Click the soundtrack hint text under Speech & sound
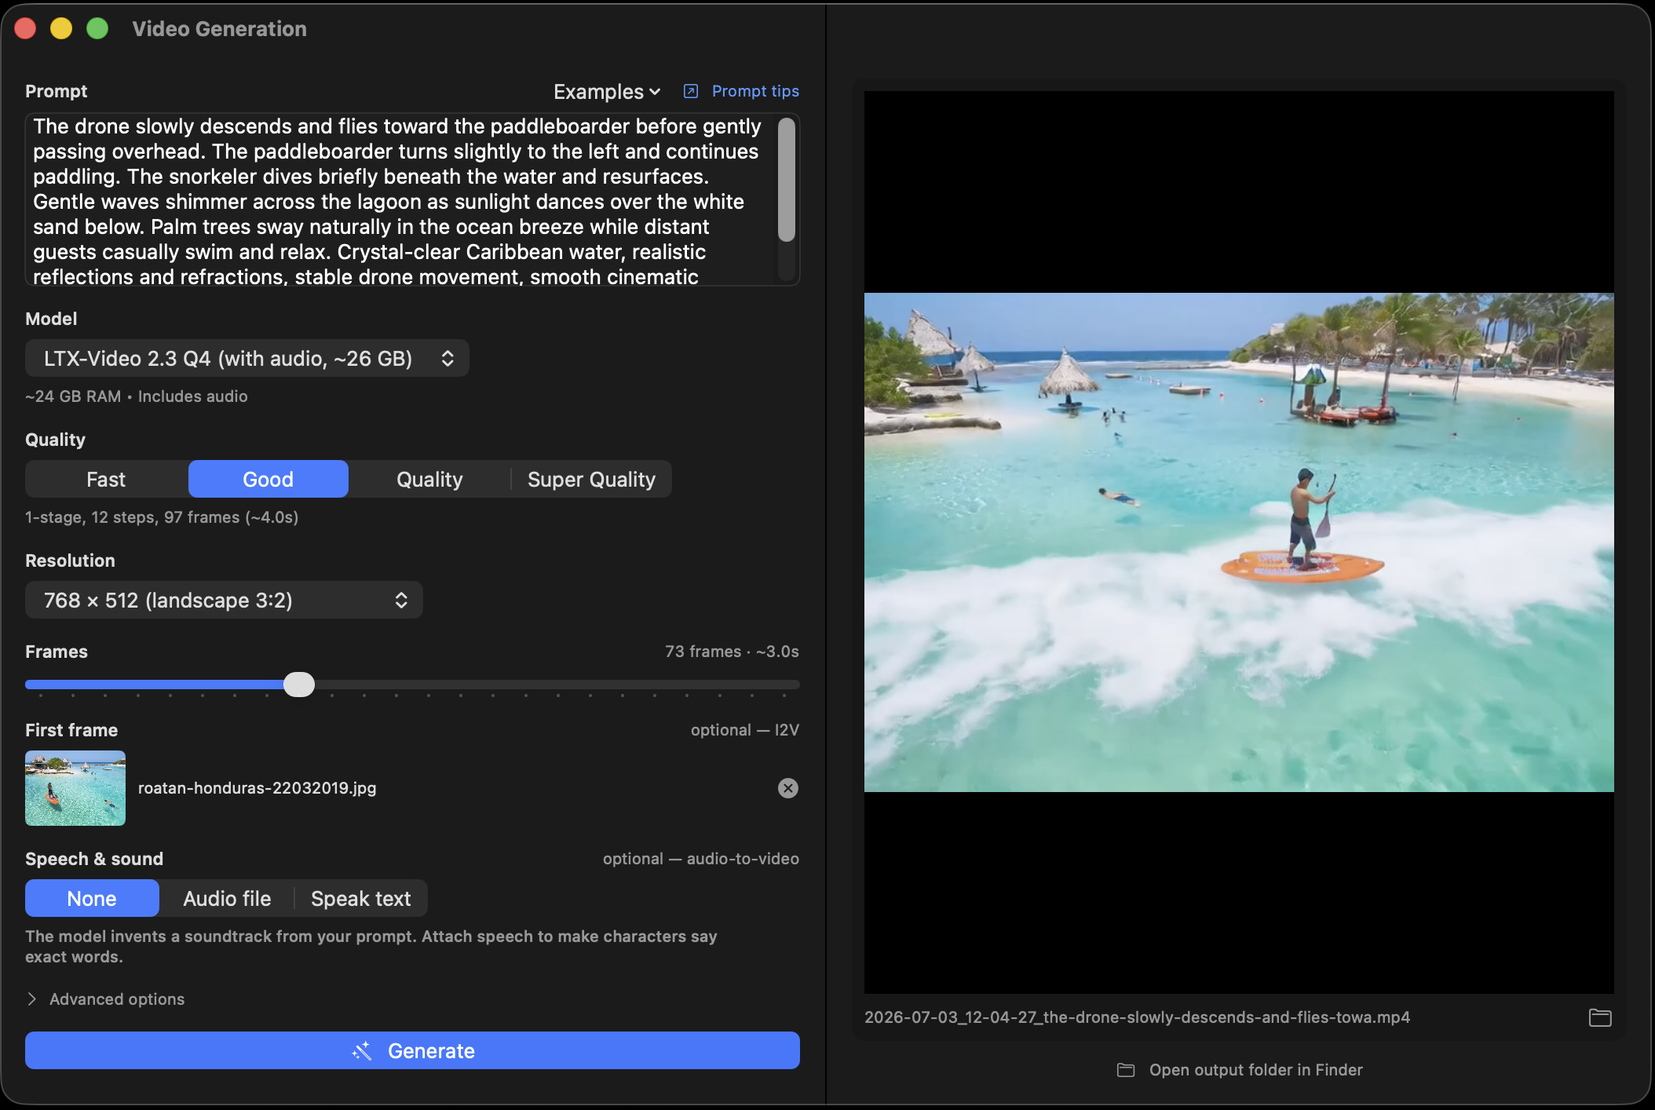 [371, 947]
